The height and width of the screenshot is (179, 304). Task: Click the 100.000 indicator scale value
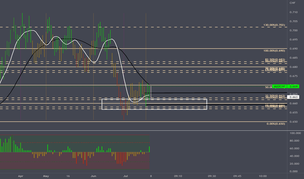click(x=295, y=133)
